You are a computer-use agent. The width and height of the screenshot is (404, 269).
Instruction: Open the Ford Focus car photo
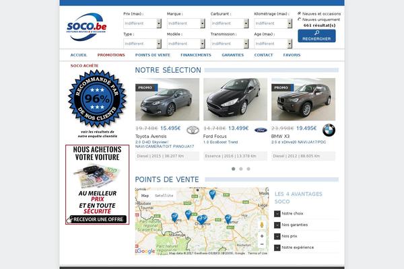pos(235,100)
